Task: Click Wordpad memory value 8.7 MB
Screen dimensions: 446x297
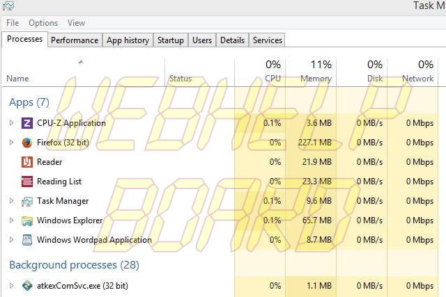Action: [319, 240]
